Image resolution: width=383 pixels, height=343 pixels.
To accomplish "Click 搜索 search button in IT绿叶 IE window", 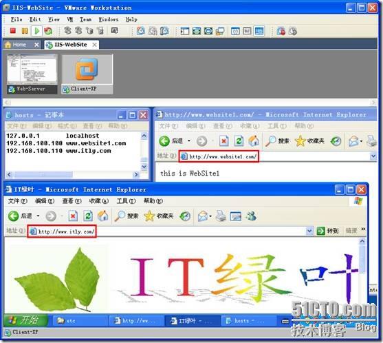I will [x=127, y=216].
